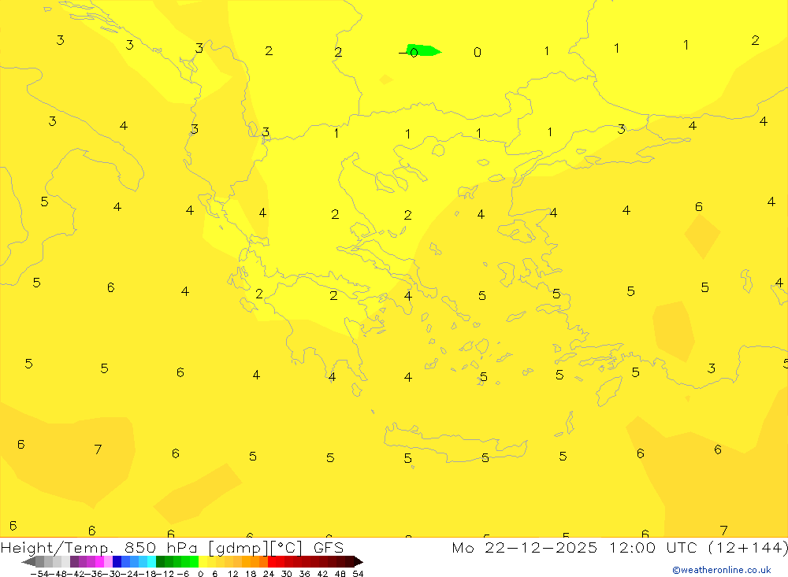Click the bright green patch near -0
788x577 pixels.
point(423,50)
